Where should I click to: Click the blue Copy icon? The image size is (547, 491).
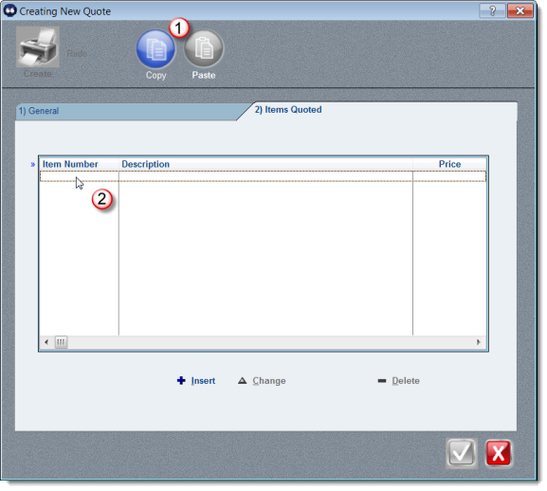(x=155, y=49)
